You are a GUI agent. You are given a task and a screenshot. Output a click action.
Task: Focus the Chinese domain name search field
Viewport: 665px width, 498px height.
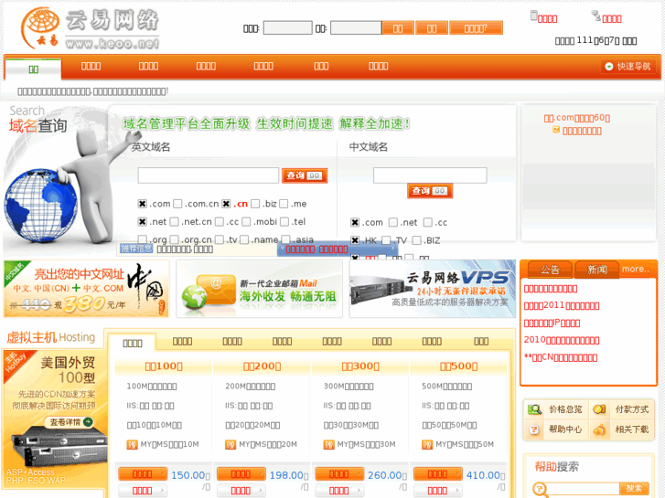click(x=430, y=175)
